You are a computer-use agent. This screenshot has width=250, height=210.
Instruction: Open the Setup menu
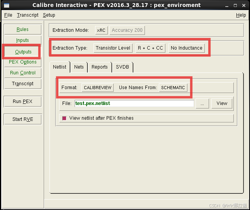pyautogui.click(x=49, y=15)
